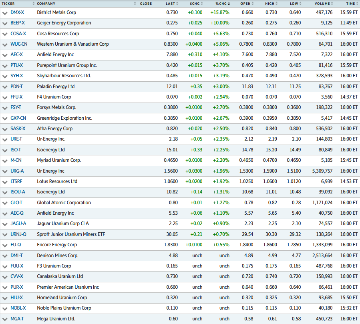Expand the LTSRF row chevron
Screen dimensions: 360x324
pyautogui.click(x=4, y=182)
